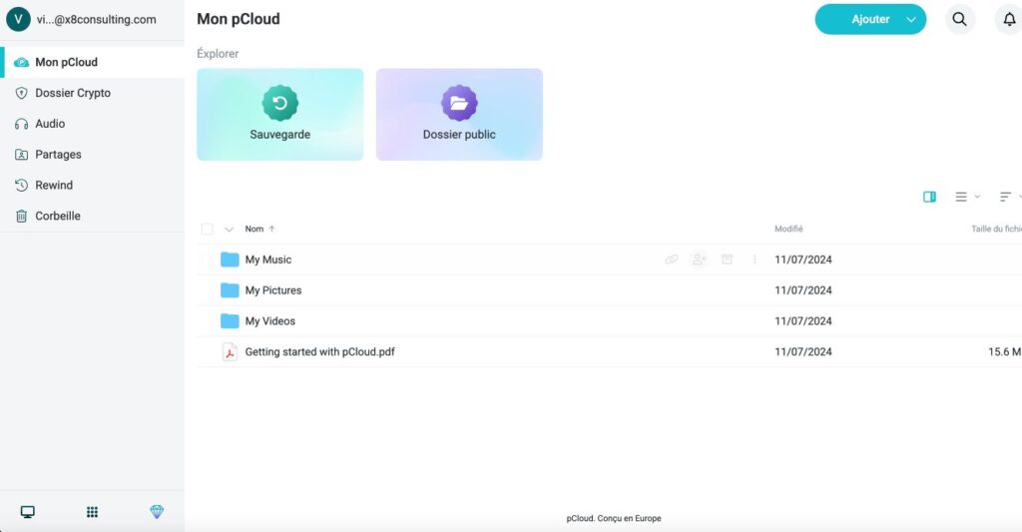Viewport: 1022px width, 532px height.
Task: Open the sort options dropdown
Action: 1010,197
